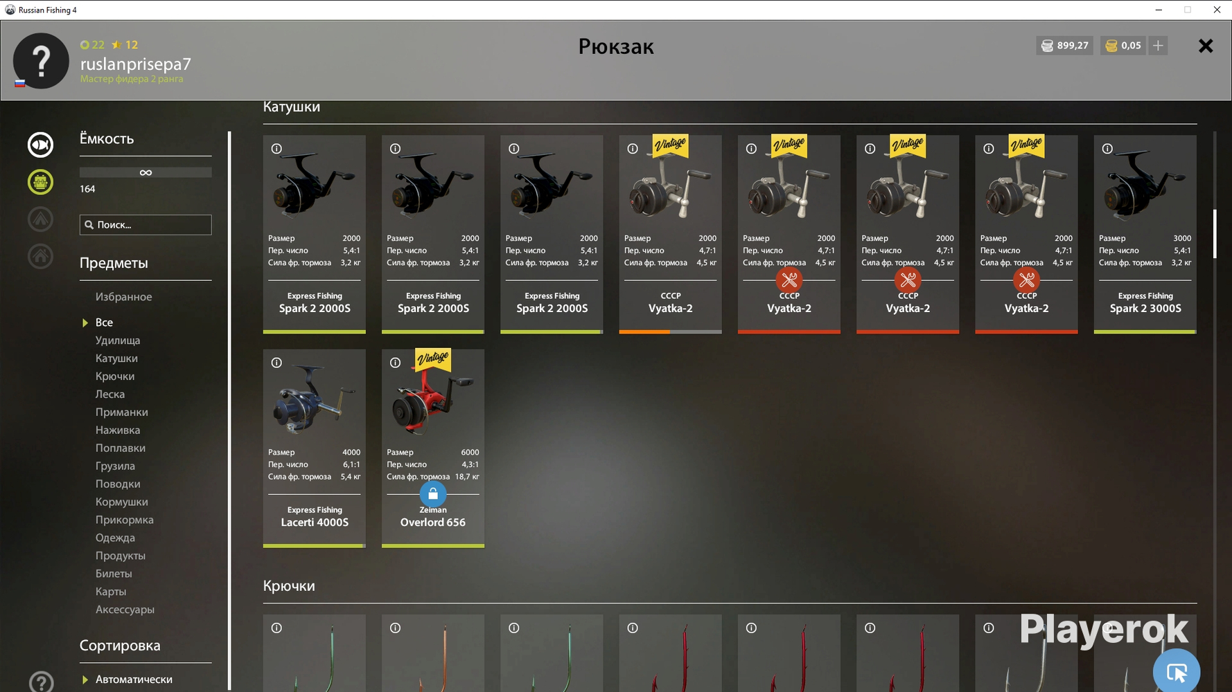Add currency with the plus button
Viewport: 1232px width, 692px height.
1158,46
